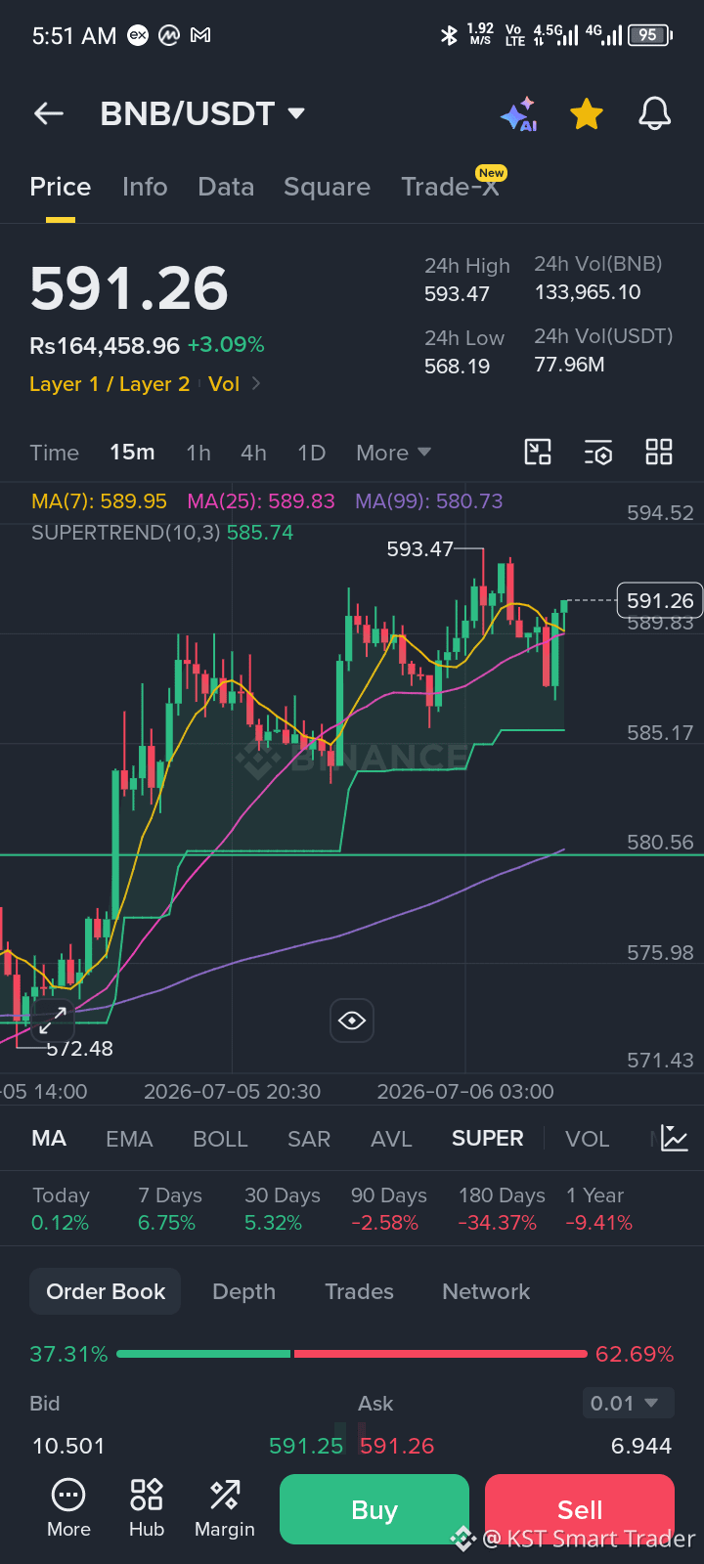Open the AI assistant sparkle icon
704x1564 pixels.
coord(519,114)
